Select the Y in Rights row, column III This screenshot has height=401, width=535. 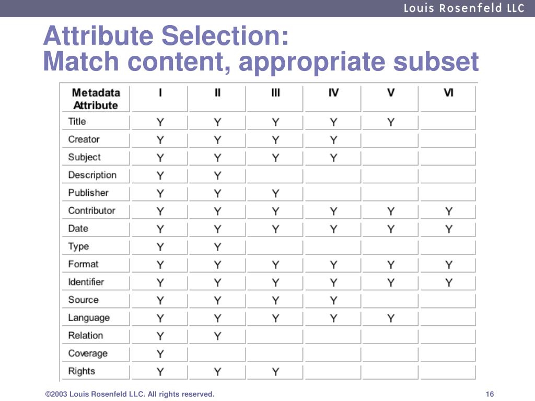coord(275,372)
